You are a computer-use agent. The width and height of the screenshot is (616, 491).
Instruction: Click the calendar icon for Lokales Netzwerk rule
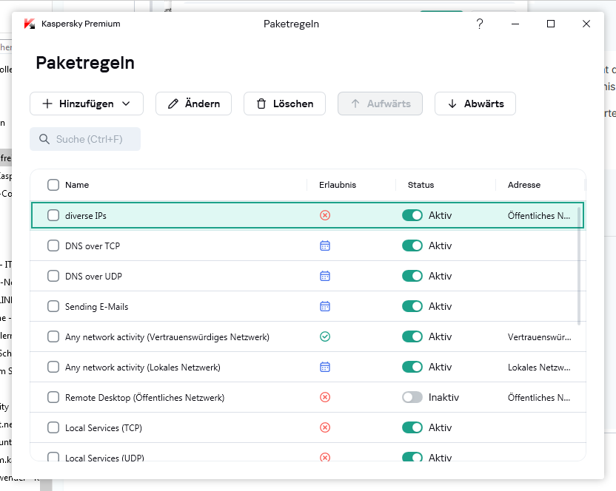point(324,367)
